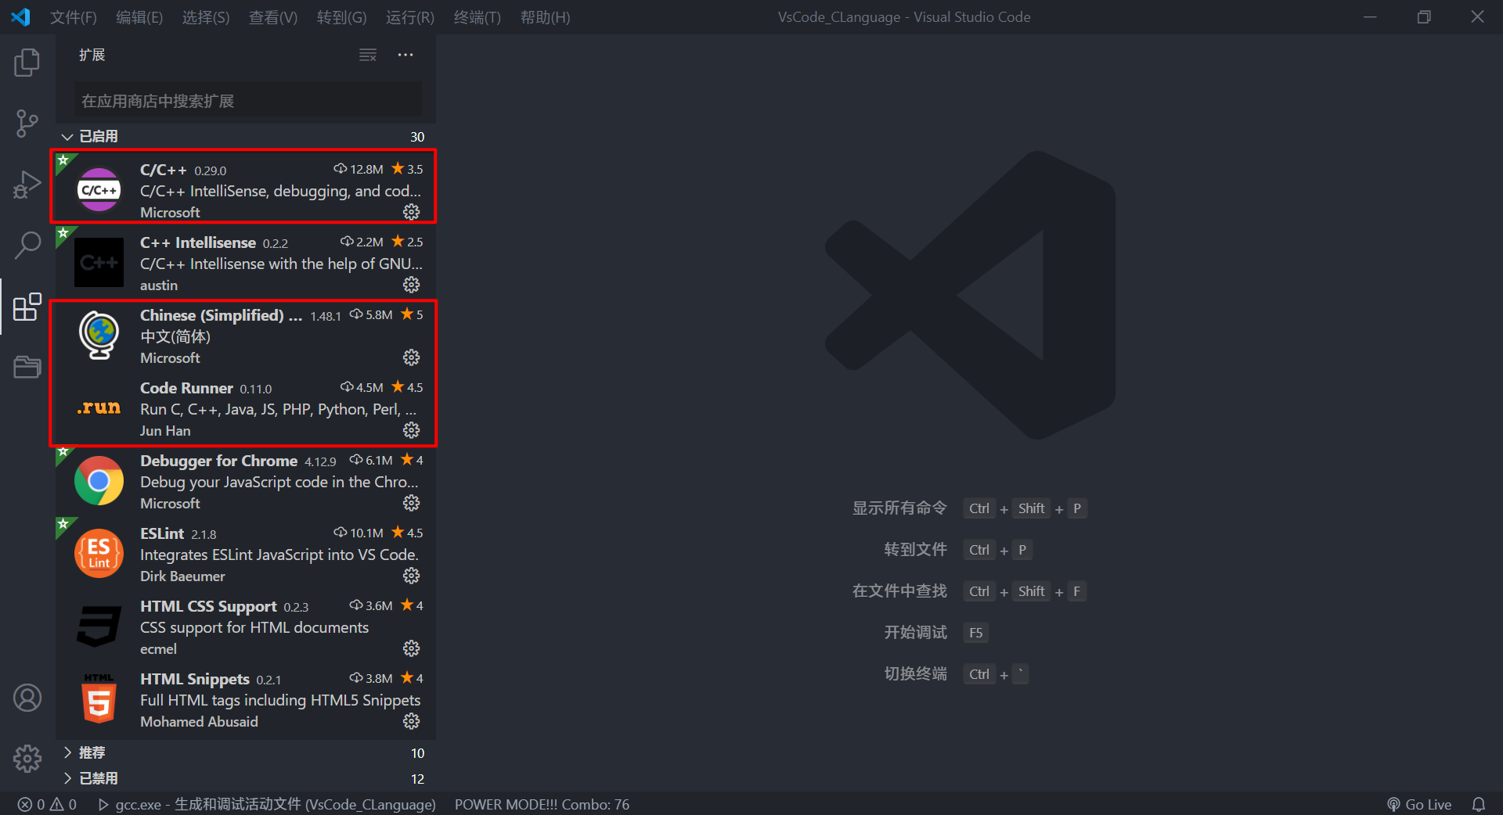
Task: Click the C/C++ extension logo
Action: (99, 190)
